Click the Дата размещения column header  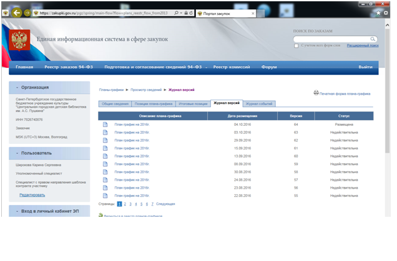(x=242, y=116)
